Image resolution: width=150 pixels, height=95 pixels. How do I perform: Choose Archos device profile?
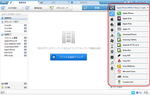click(132, 77)
